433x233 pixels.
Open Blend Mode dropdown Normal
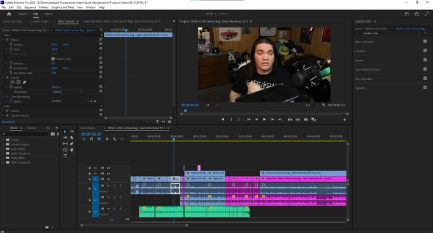[x=67, y=92]
